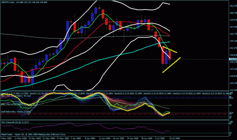
Task: Click the 27 May 2009 date label
Action: [x=63, y=138]
